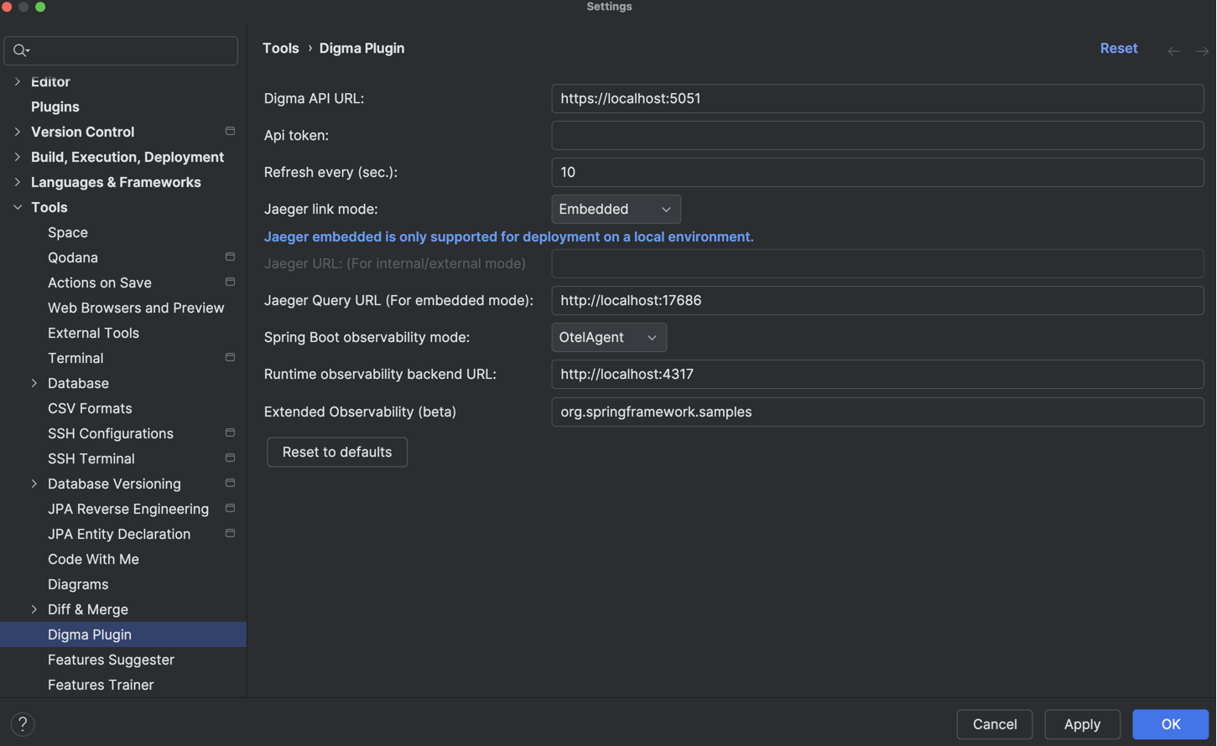Click the monitor icon beside JPA Entity Declaration
The width and height of the screenshot is (1217, 746).
[230, 533]
